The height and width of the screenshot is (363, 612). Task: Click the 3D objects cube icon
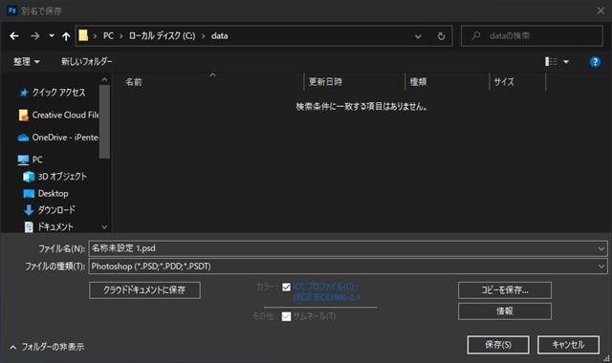point(29,177)
